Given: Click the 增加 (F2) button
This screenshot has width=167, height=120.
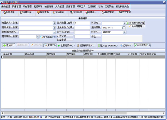Looking at the screenshot, I should tap(9, 45).
